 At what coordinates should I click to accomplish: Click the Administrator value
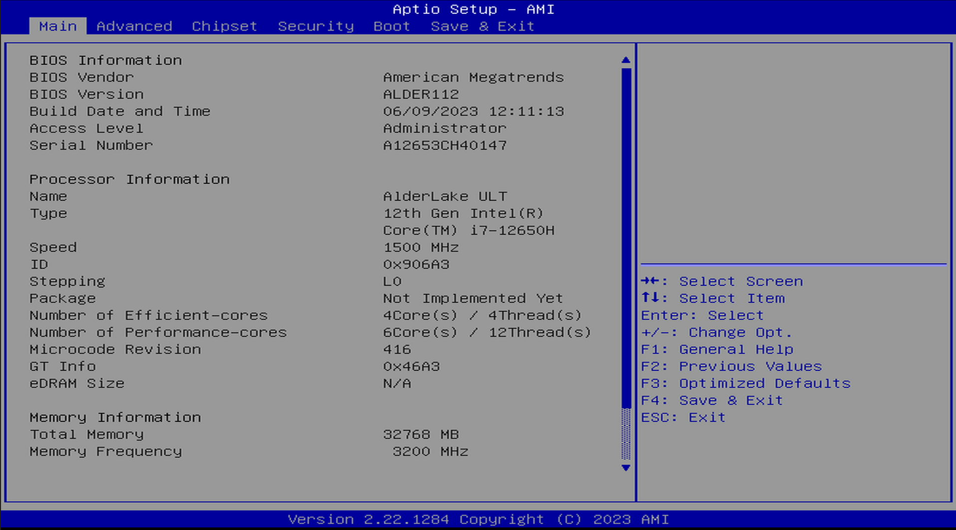445,128
